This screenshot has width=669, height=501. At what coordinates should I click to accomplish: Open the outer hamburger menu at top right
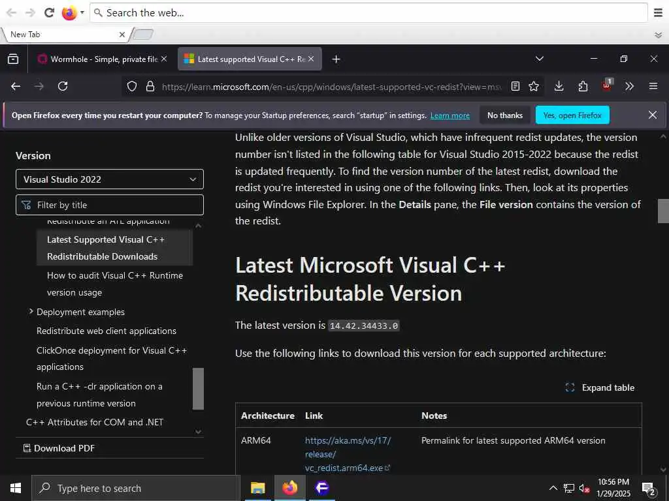(658, 13)
